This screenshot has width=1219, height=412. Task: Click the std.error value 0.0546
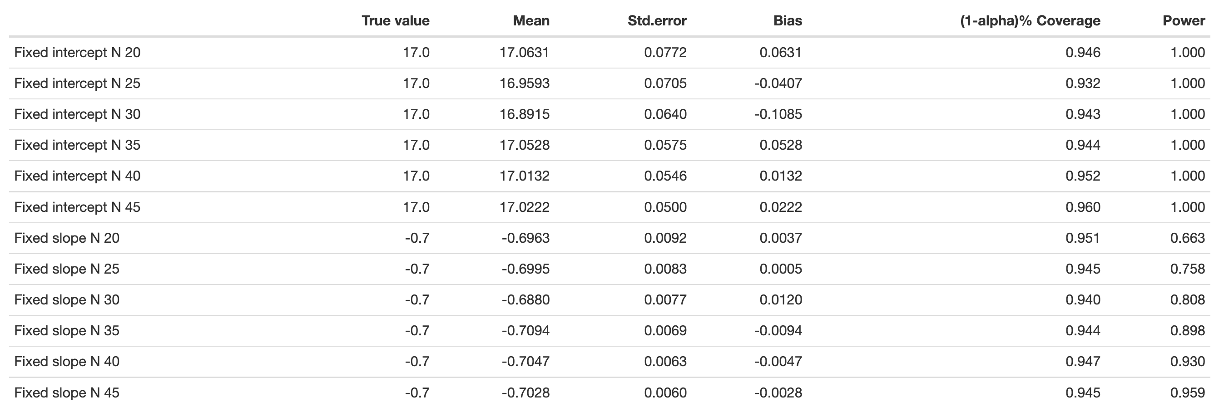pos(665,176)
